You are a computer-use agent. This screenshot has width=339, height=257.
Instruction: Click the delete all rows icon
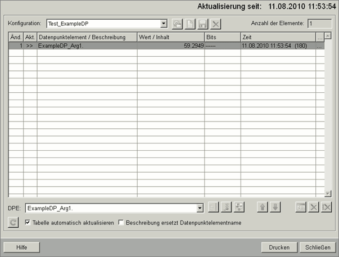326,208
